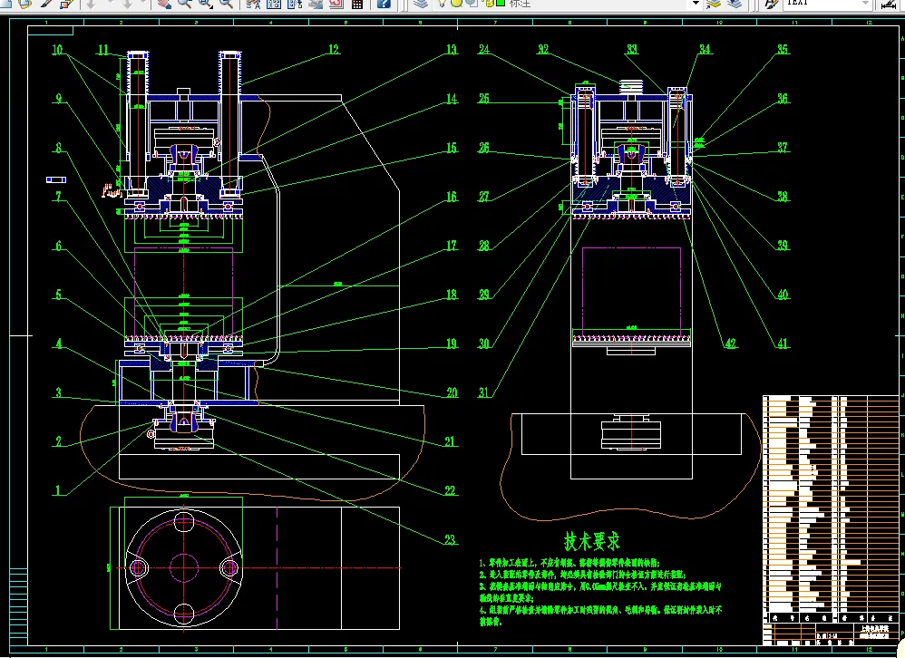Open the Tool Palettes window icon
Image resolution: width=905 pixels, height=658 pixels.
pyautogui.click(x=295, y=4)
